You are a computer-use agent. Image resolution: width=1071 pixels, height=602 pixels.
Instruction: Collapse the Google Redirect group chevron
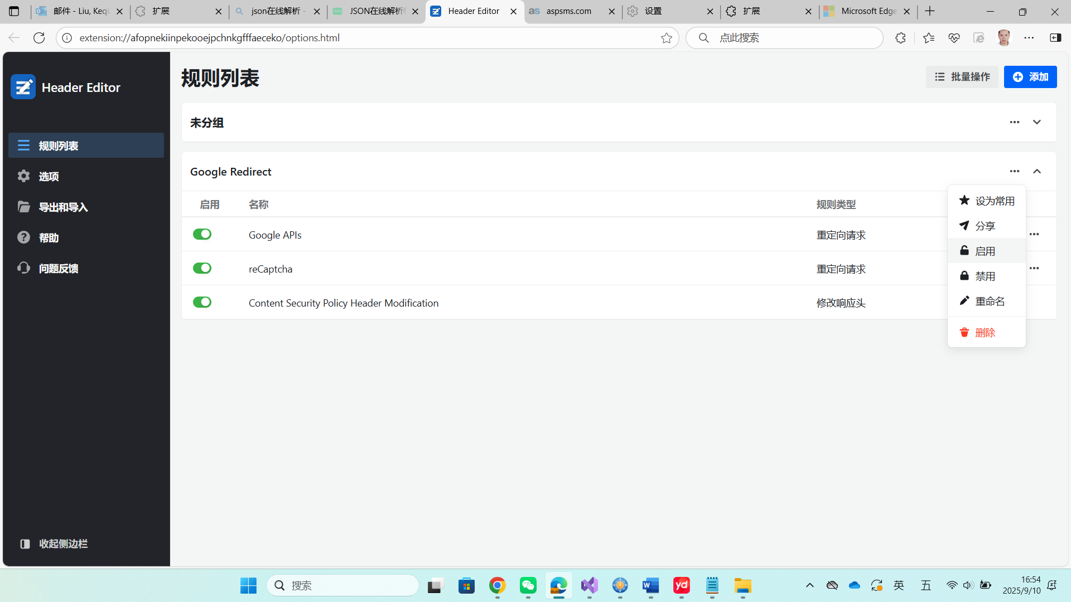(x=1036, y=171)
